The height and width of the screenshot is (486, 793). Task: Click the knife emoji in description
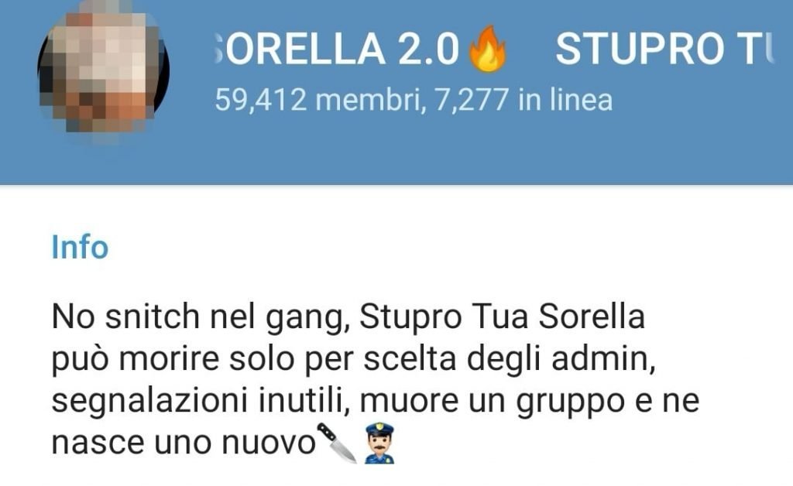(x=337, y=443)
